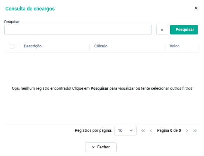Screen dimensions: 204x156
Task: Go to the first page
Action: point(143,130)
